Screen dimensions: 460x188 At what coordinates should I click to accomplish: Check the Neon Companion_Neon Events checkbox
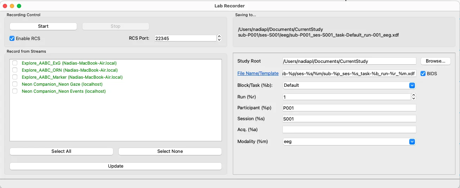pos(15,91)
